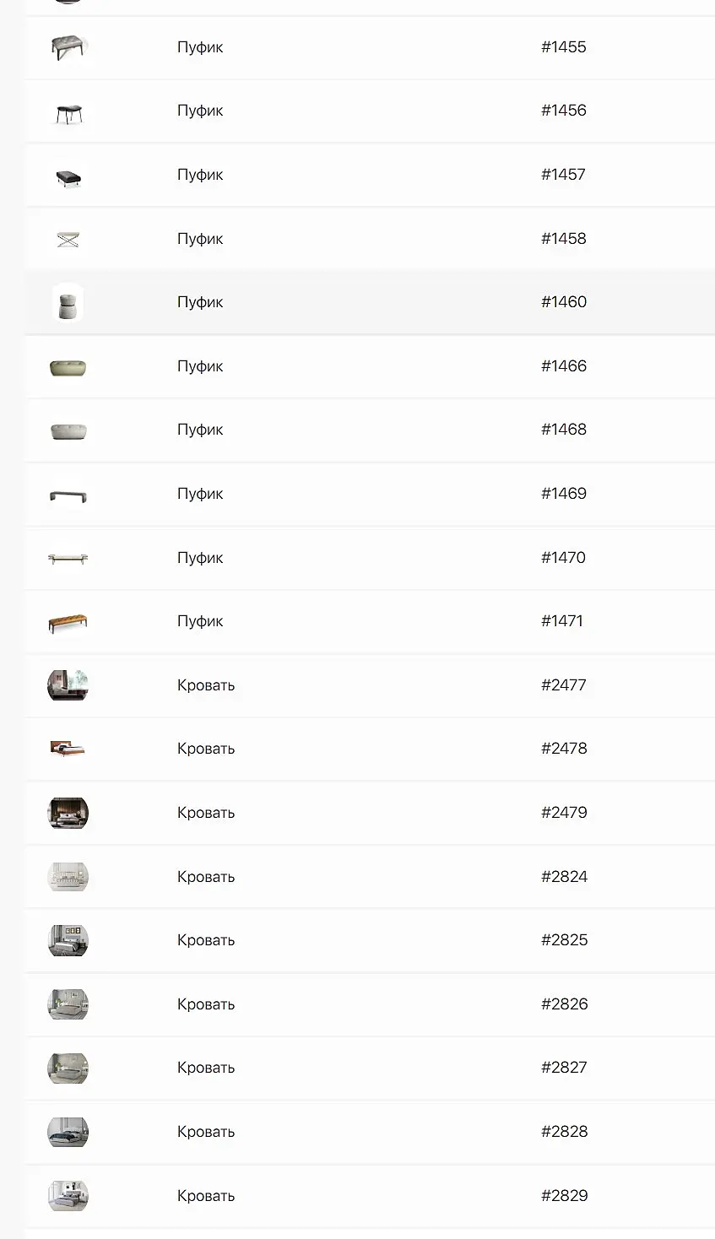Click the wooden bed image for #2478
Screen dimensions: 715x1239
(x=68, y=749)
